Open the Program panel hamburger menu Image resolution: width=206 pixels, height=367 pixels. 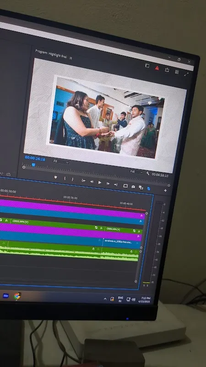coord(70,58)
